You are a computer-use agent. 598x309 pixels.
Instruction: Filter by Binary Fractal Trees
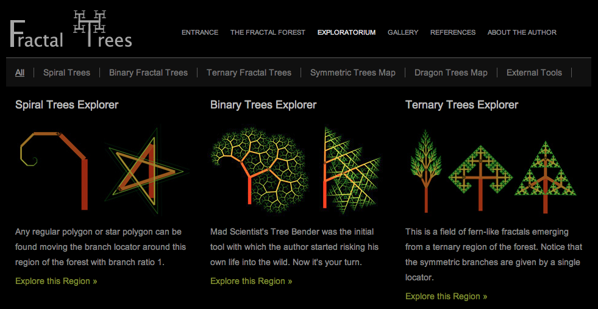coord(148,73)
